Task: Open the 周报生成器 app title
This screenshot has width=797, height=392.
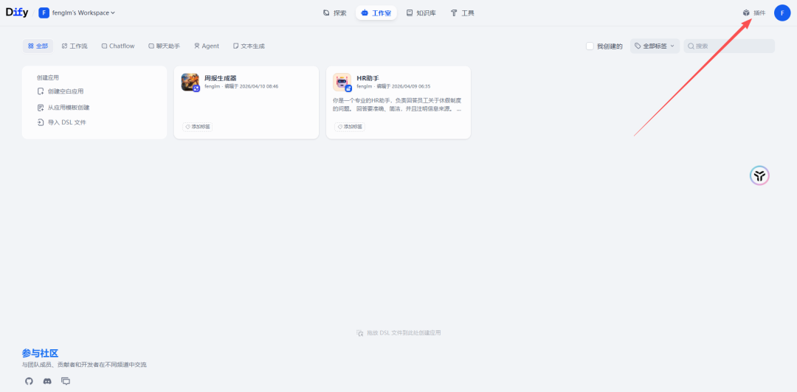Action: point(221,78)
